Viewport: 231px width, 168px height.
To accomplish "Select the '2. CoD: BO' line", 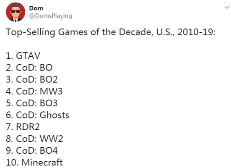I will pos(29,68).
